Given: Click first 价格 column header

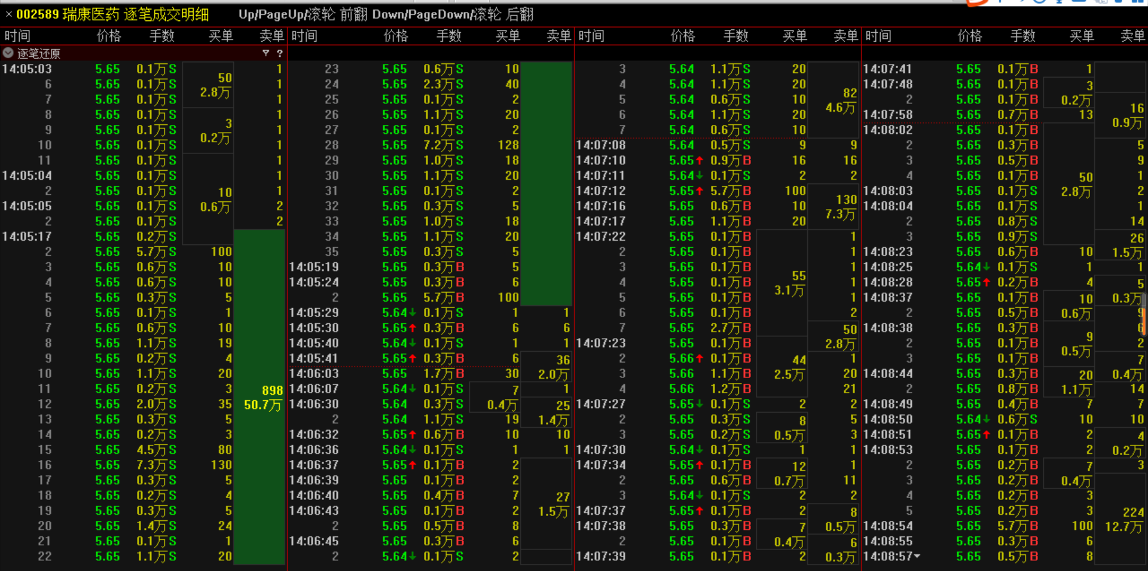Looking at the screenshot, I should click(x=108, y=36).
